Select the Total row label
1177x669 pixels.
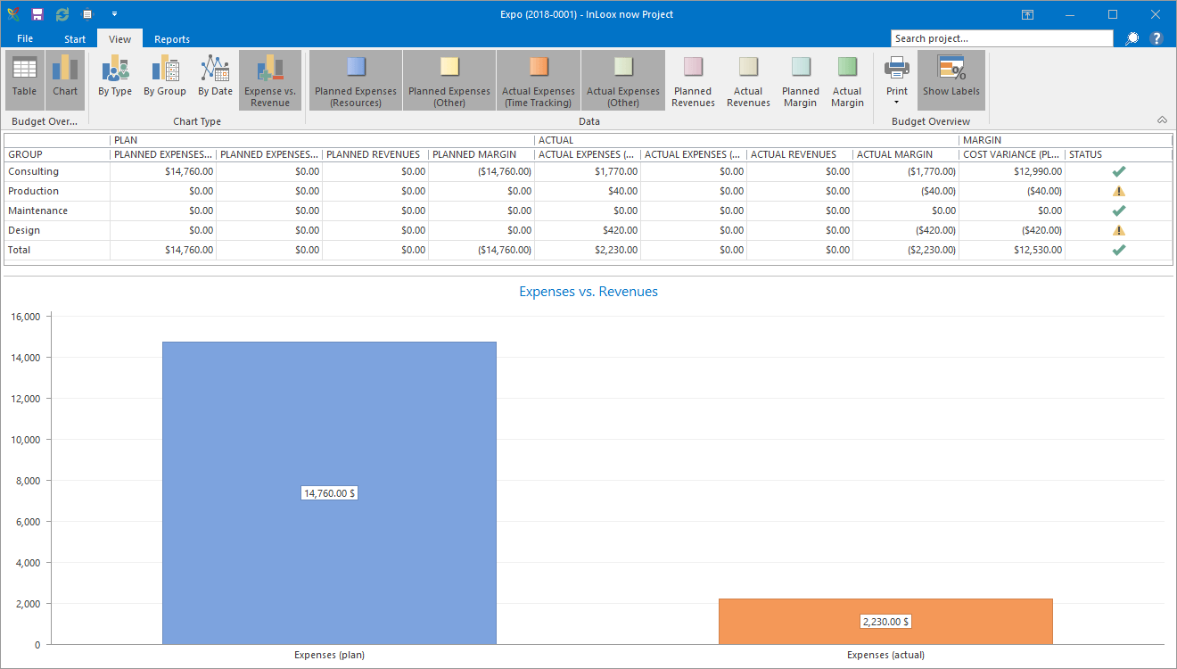(x=19, y=250)
